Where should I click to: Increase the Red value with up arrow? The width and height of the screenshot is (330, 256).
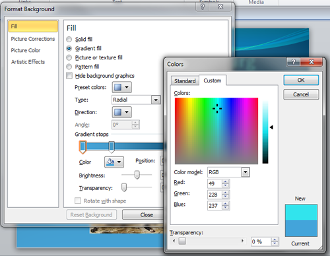point(226,181)
